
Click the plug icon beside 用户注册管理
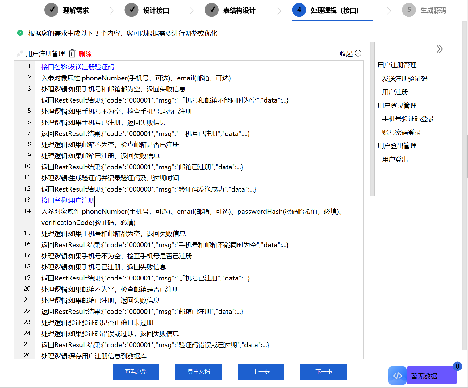coord(19,53)
